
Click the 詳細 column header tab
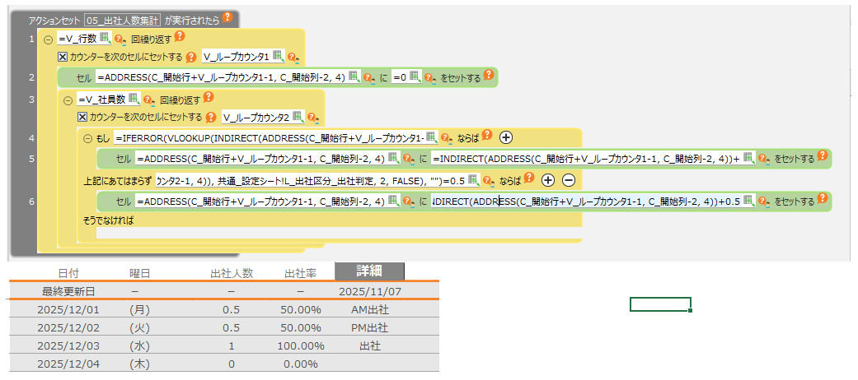(368, 271)
